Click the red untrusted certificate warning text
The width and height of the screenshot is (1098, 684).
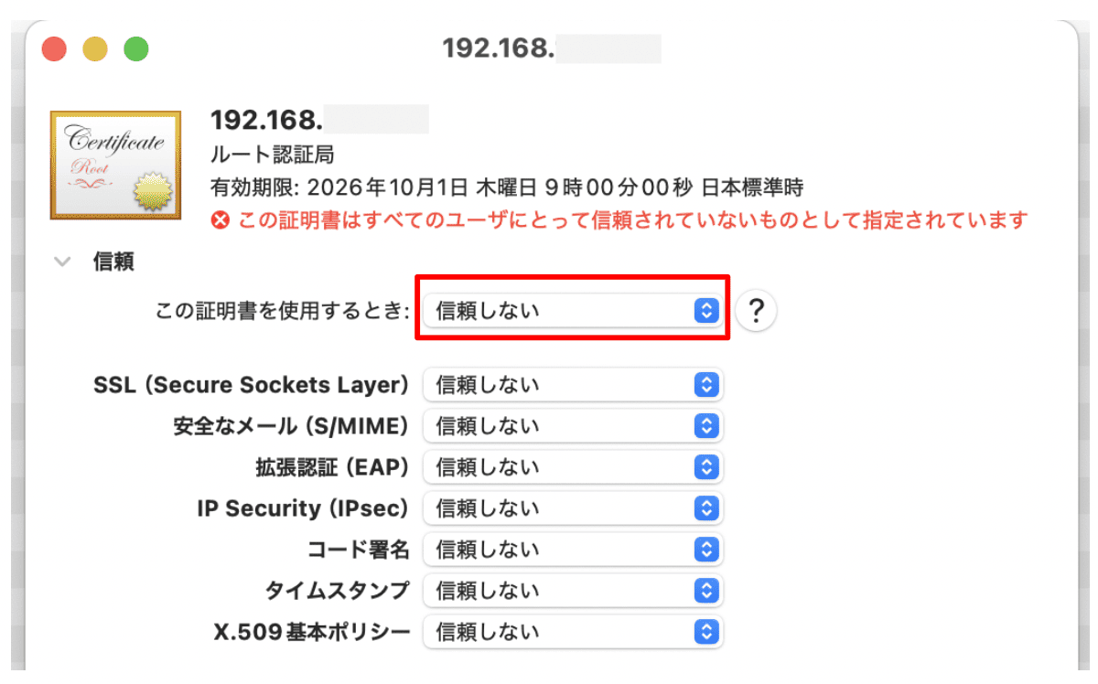(633, 220)
